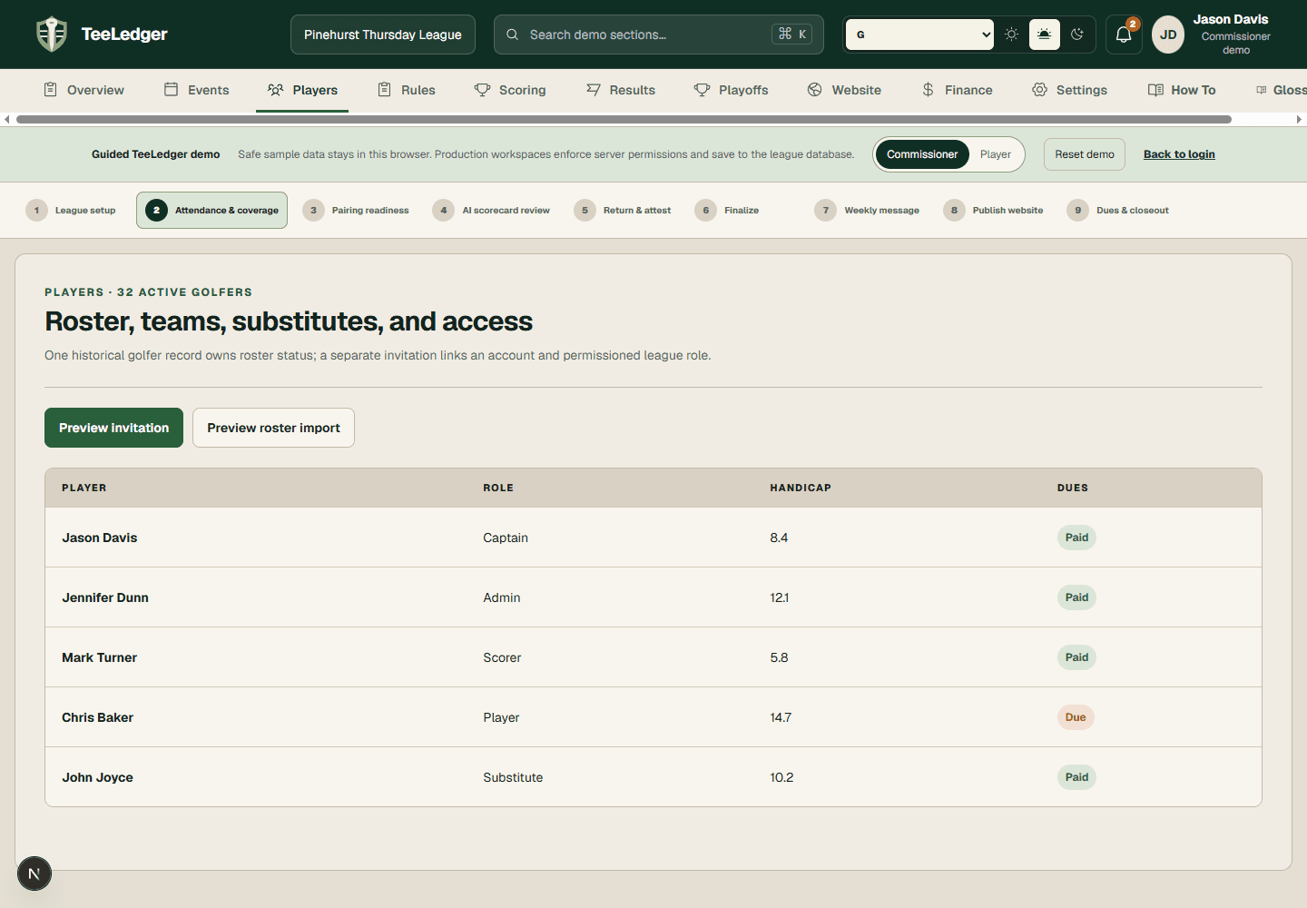Go to step 3 Pairing readiness
The image size is (1307, 908).
tap(356, 210)
